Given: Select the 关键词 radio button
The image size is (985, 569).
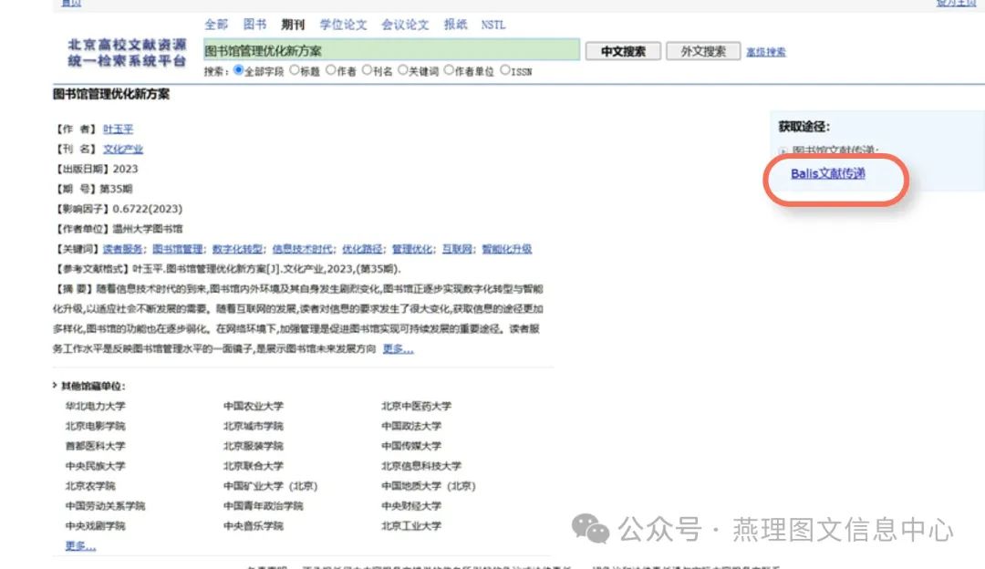Looking at the screenshot, I should [402, 70].
